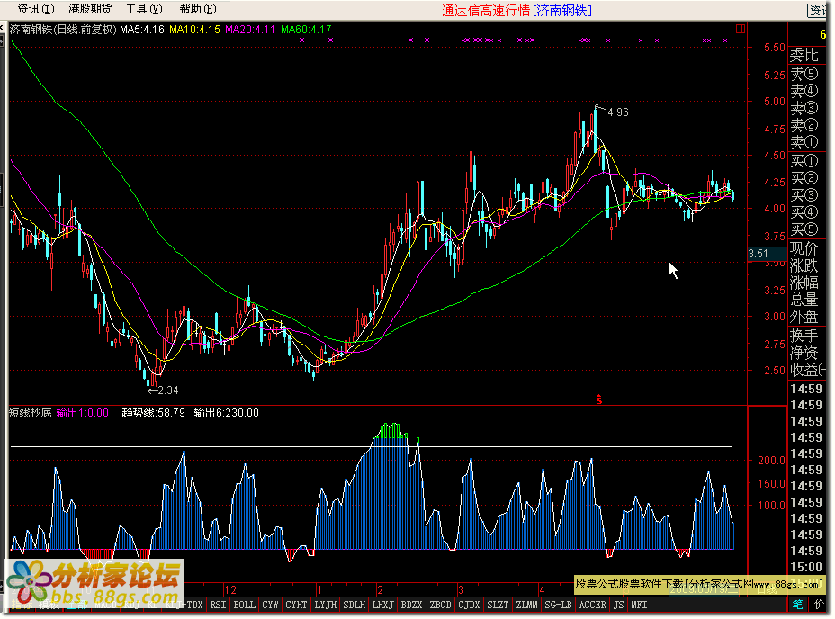Click the 涨幅 label in the quote panel
This screenshot has width=835, height=619.
pos(804,283)
